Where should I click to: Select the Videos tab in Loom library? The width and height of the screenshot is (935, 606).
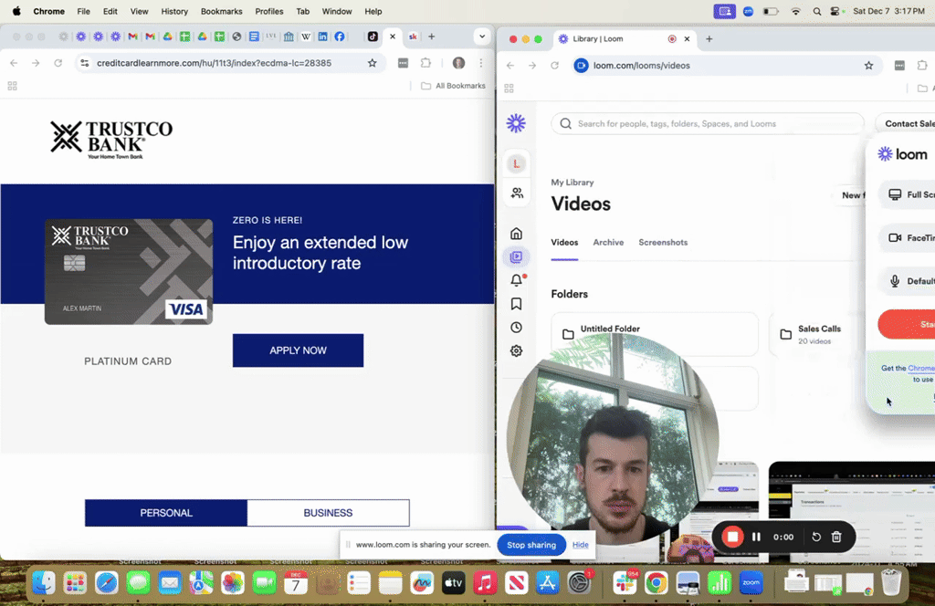[x=564, y=243]
